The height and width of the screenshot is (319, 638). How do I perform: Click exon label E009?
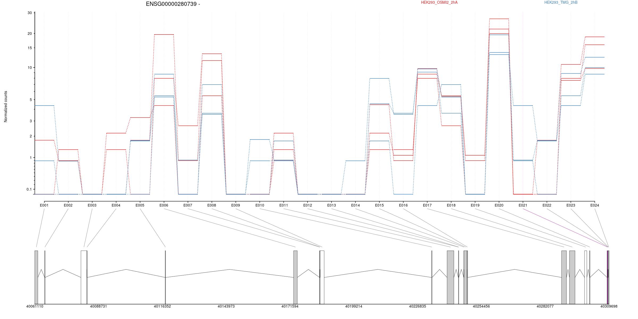click(236, 205)
